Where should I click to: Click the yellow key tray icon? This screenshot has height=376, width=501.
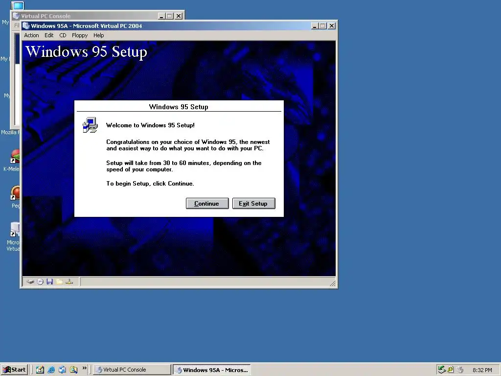pos(451,370)
